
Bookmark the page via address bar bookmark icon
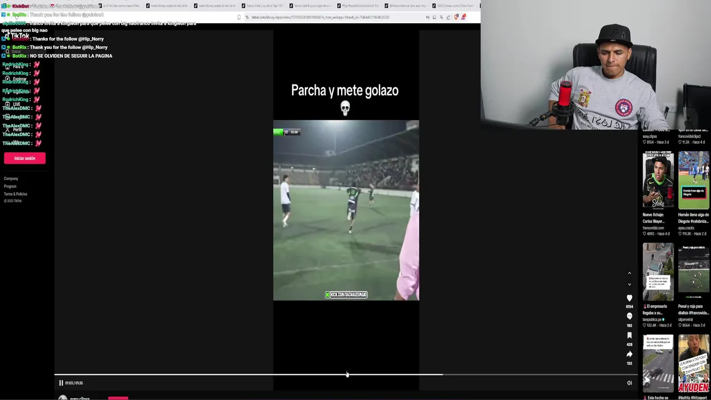pyautogui.click(x=239, y=17)
